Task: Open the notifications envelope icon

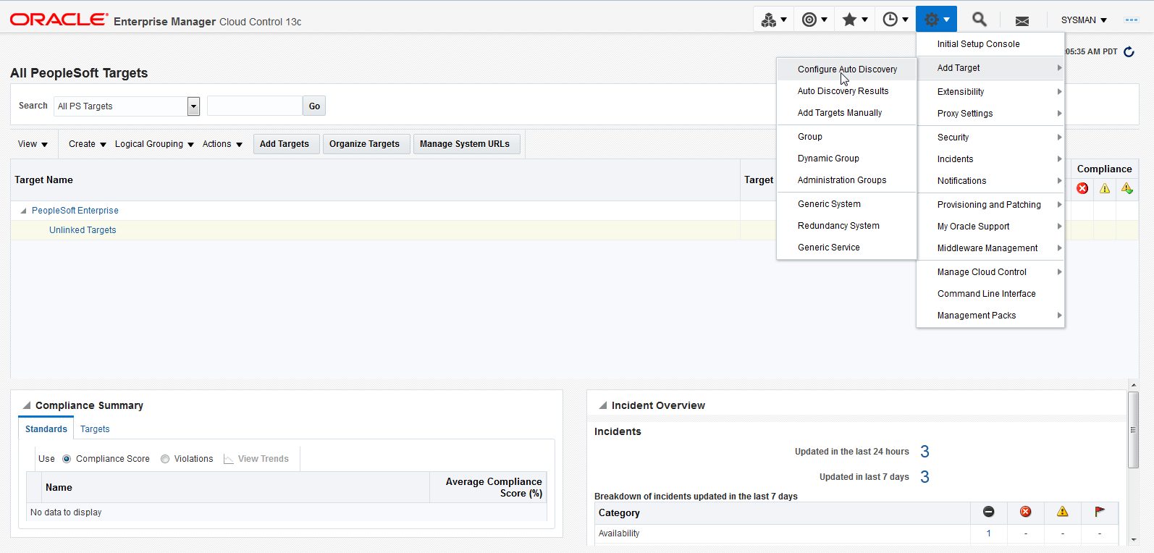Action: (1022, 21)
